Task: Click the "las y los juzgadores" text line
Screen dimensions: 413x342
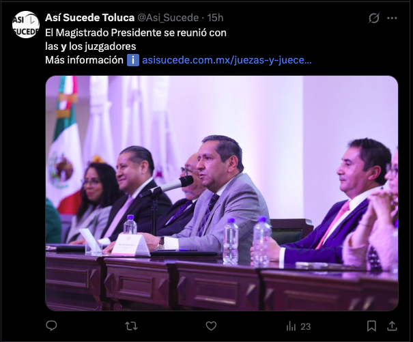Action: click(90, 46)
